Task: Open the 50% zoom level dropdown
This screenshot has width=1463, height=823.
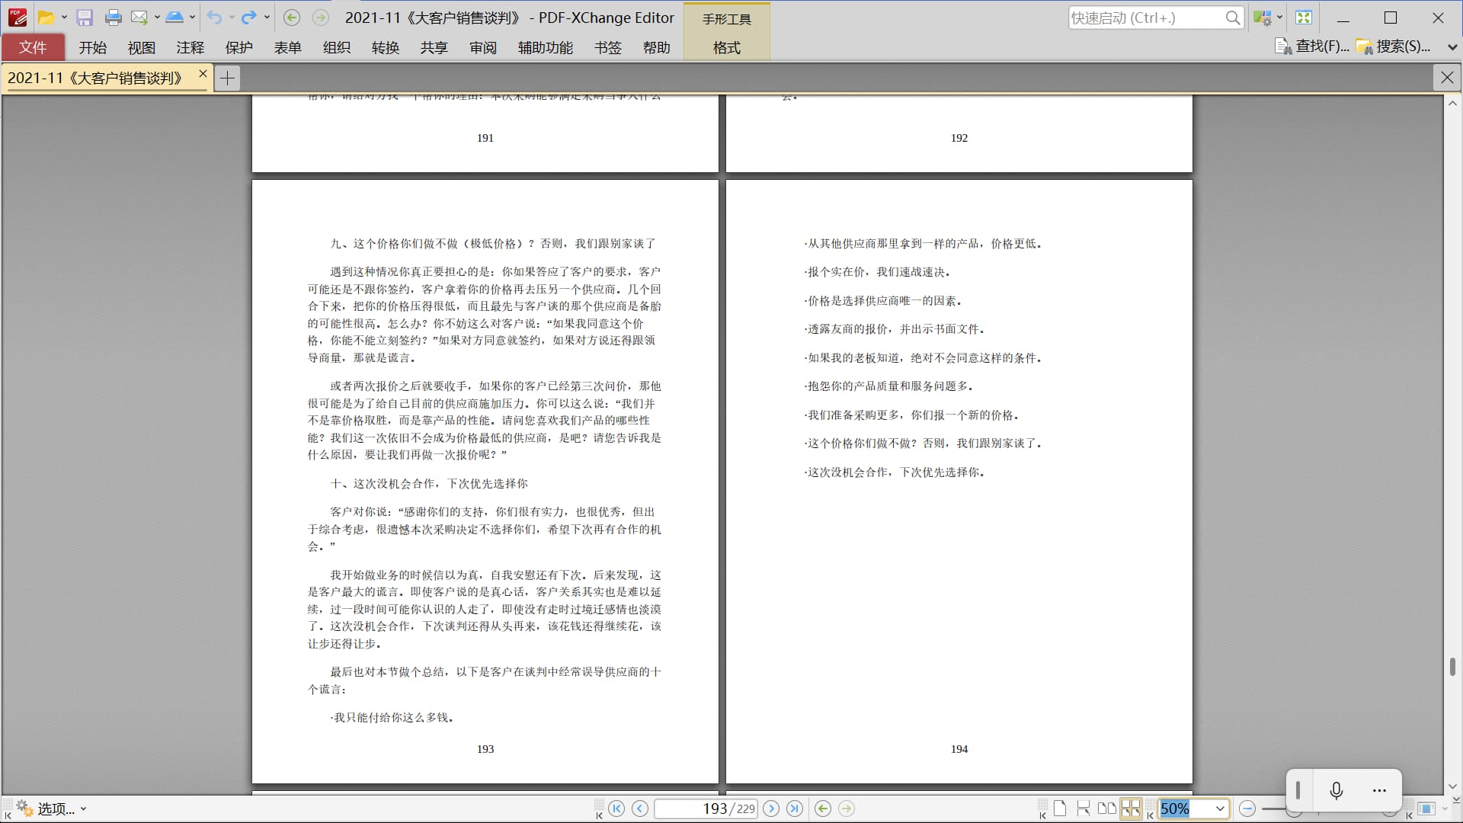Action: point(1220,809)
